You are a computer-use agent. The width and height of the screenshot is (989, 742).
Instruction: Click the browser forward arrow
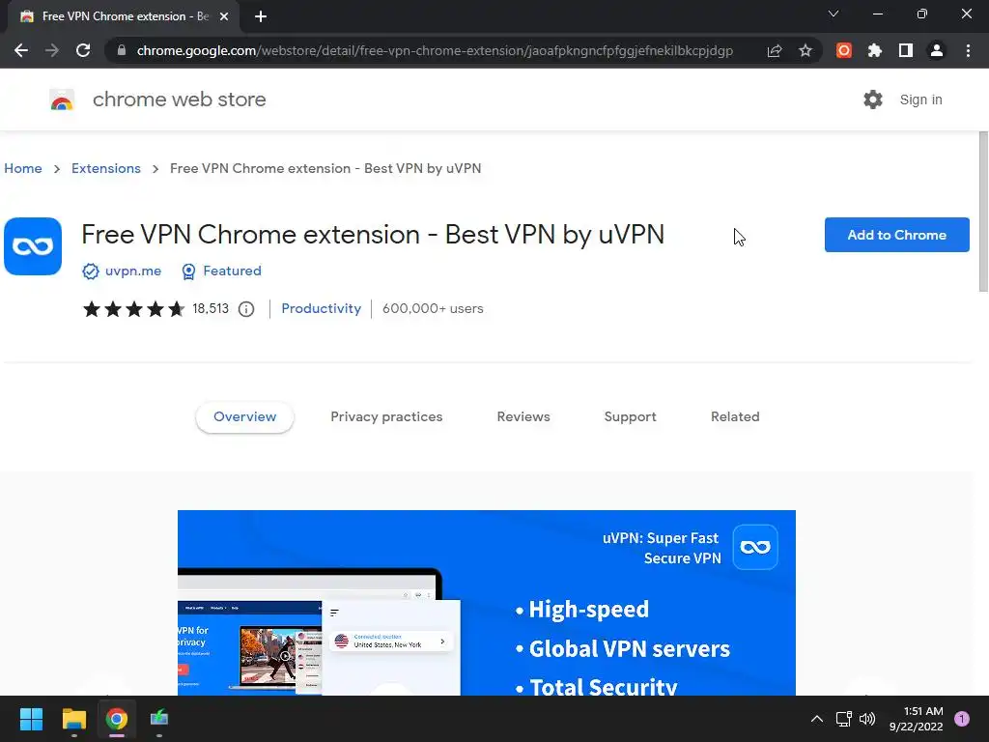click(52, 50)
